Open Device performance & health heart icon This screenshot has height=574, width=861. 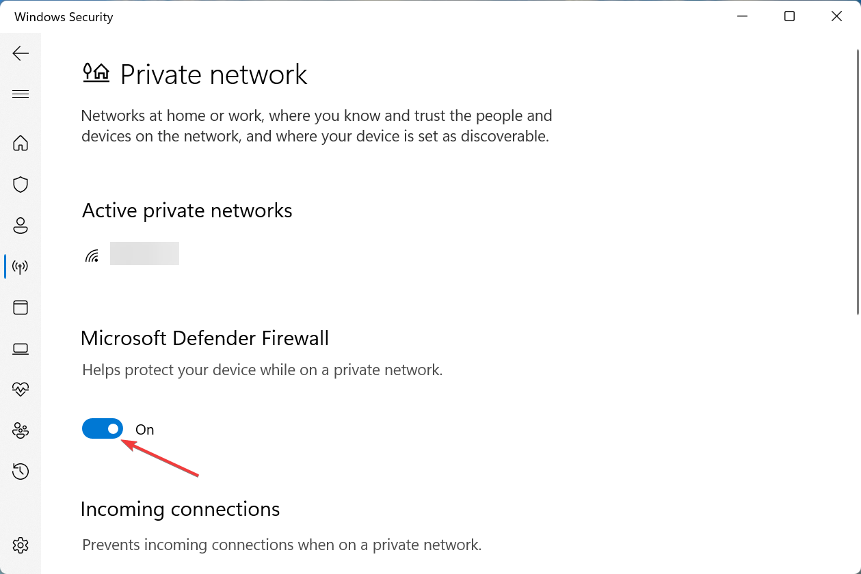[x=21, y=389]
